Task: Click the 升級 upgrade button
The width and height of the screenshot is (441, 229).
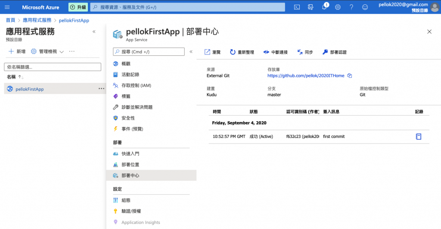Action: [78, 7]
